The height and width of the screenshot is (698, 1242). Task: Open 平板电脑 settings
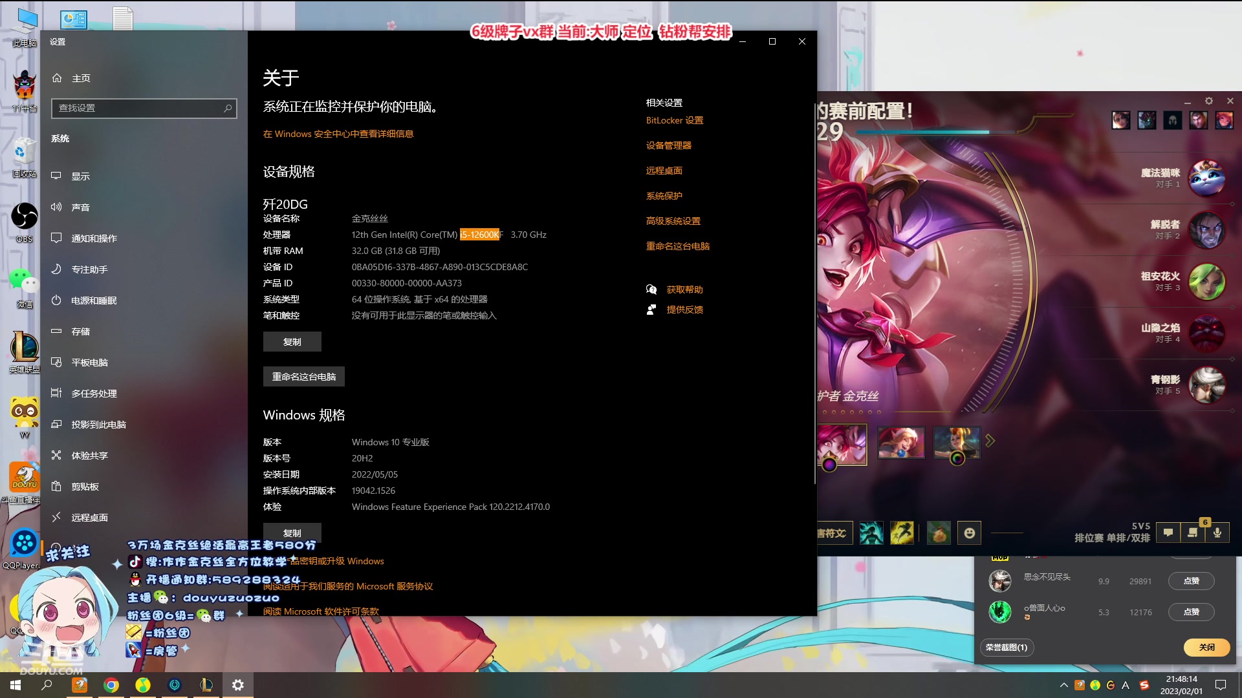[144, 363]
